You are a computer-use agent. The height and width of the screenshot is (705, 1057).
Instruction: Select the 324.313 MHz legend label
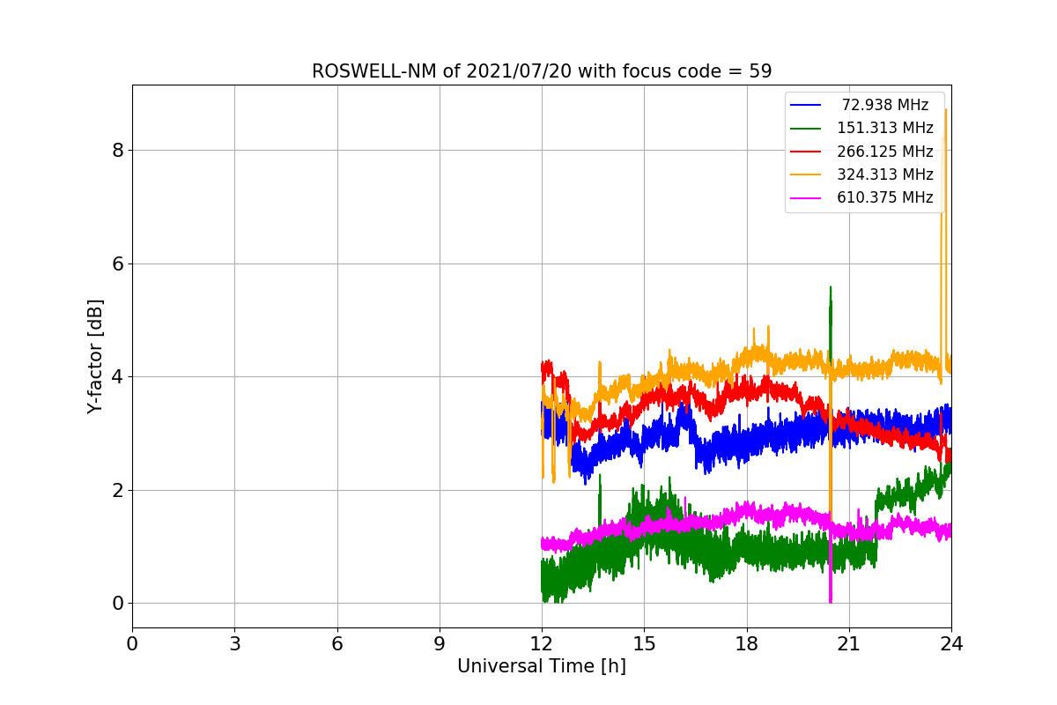885,174
